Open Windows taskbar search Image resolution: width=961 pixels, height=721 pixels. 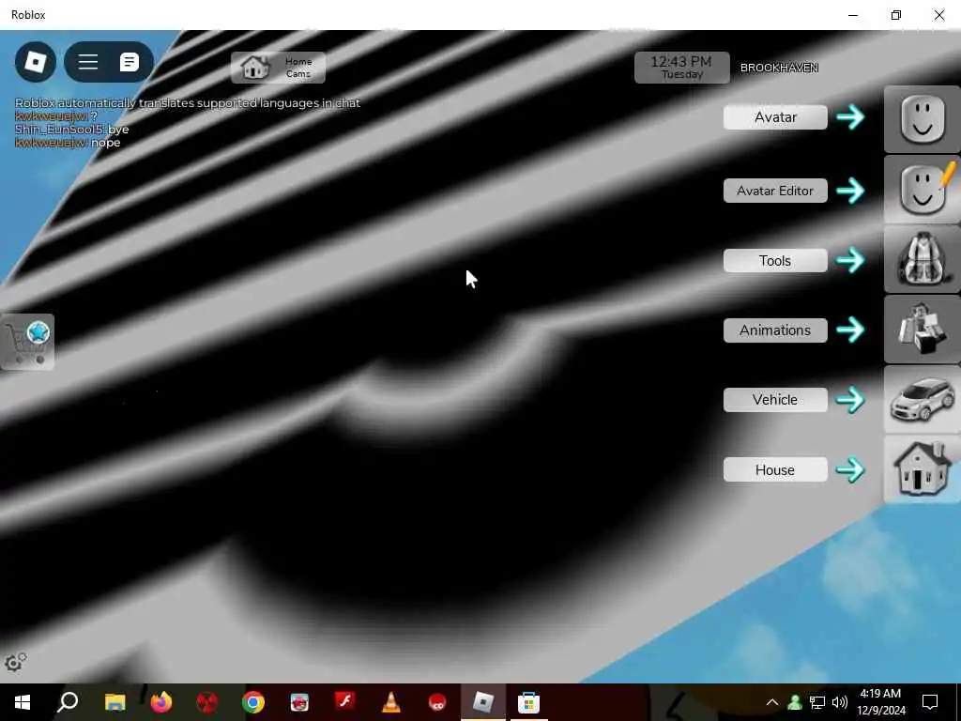point(68,702)
